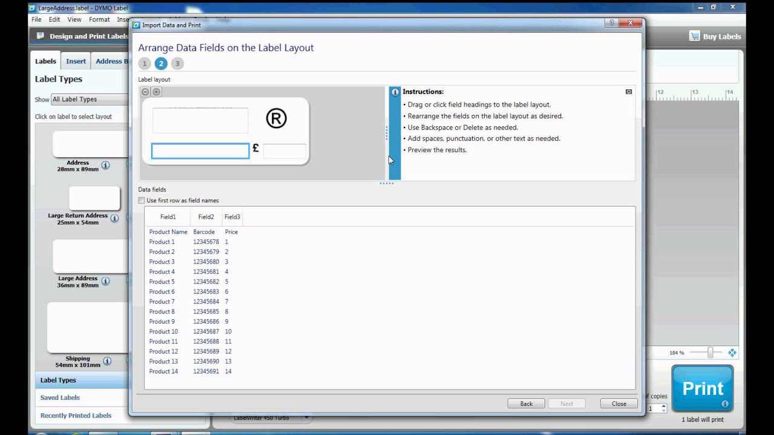Zoom in the label layout preview
Image resolution: width=774 pixels, height=435 pixels.
(156, 92)
